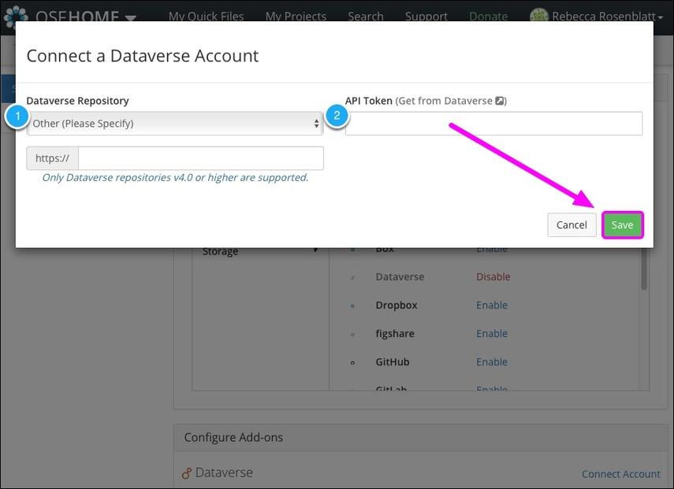Open the Get from Dataverse external link icon

[x=499, y=101]
